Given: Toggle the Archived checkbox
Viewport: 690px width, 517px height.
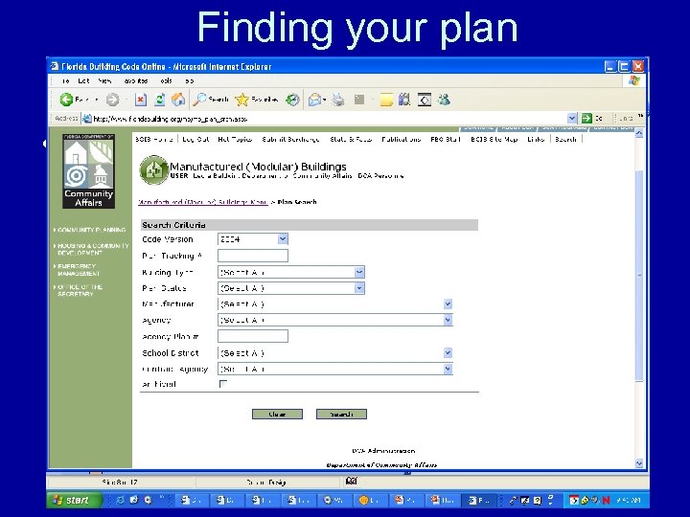Looking at the screenshot, I should (223, 384).
